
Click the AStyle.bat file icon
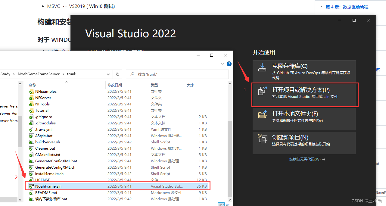[x=31, y=136]
